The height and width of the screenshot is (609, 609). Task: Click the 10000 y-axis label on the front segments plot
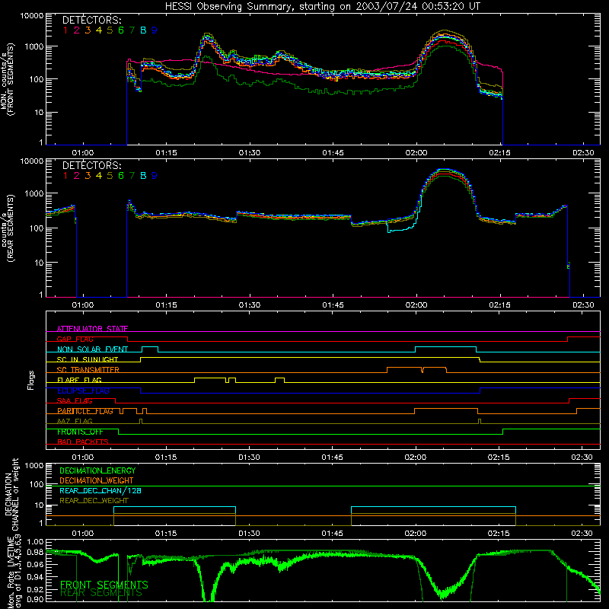(x=32, y=15)
